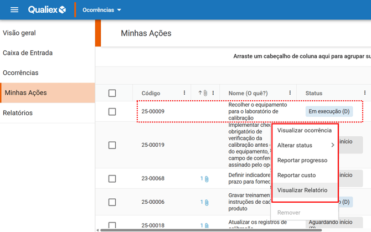Viewport: 371px width, 232px height.
Task: Click the Qualiex logo
Action: [47, 10]
